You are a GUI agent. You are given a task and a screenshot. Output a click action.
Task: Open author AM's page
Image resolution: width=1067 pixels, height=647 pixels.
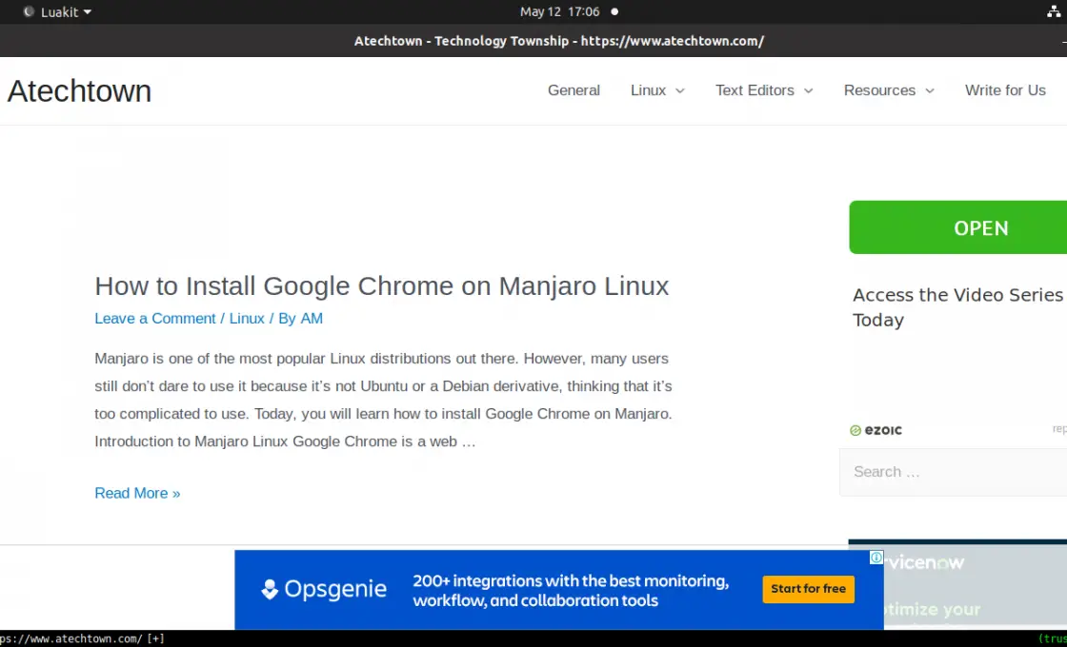[x=312, y=319]
